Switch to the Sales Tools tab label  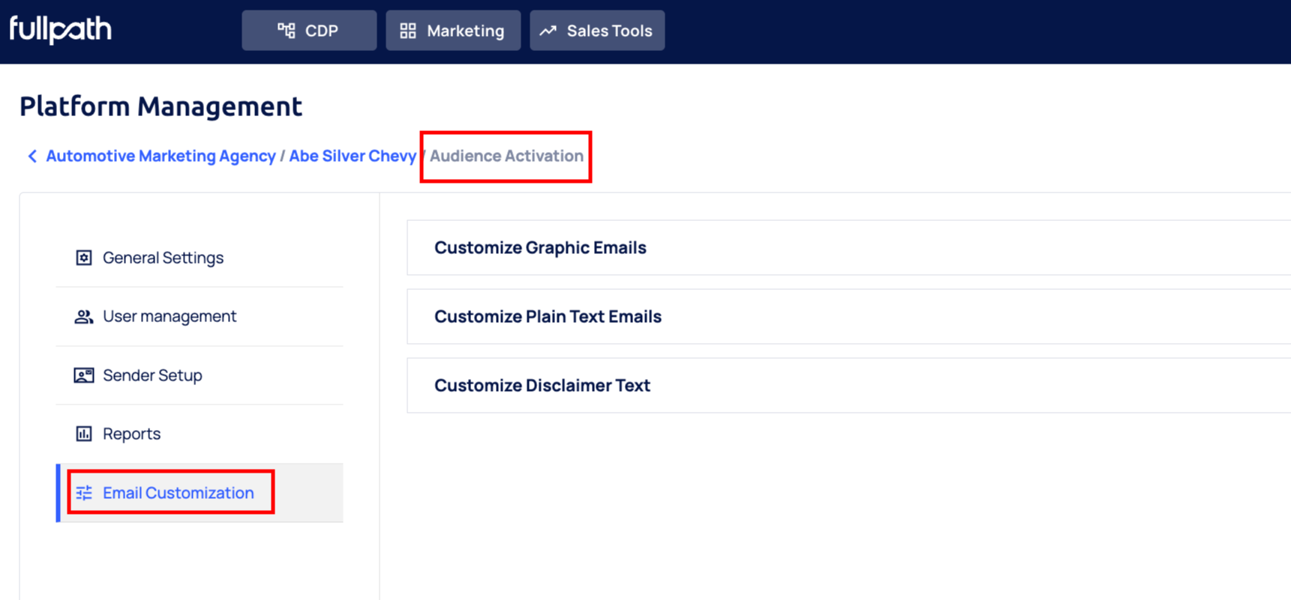(x=609, y=31)
